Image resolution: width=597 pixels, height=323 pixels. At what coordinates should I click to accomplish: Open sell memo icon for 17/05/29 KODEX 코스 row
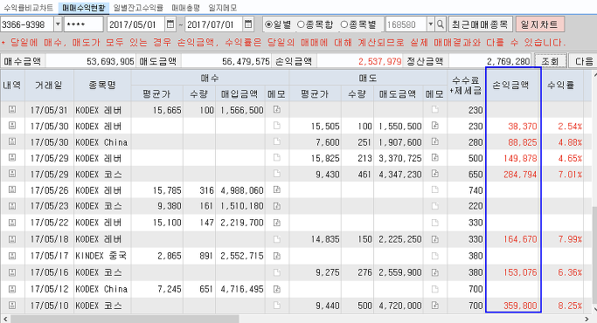(x=435, y=174)
